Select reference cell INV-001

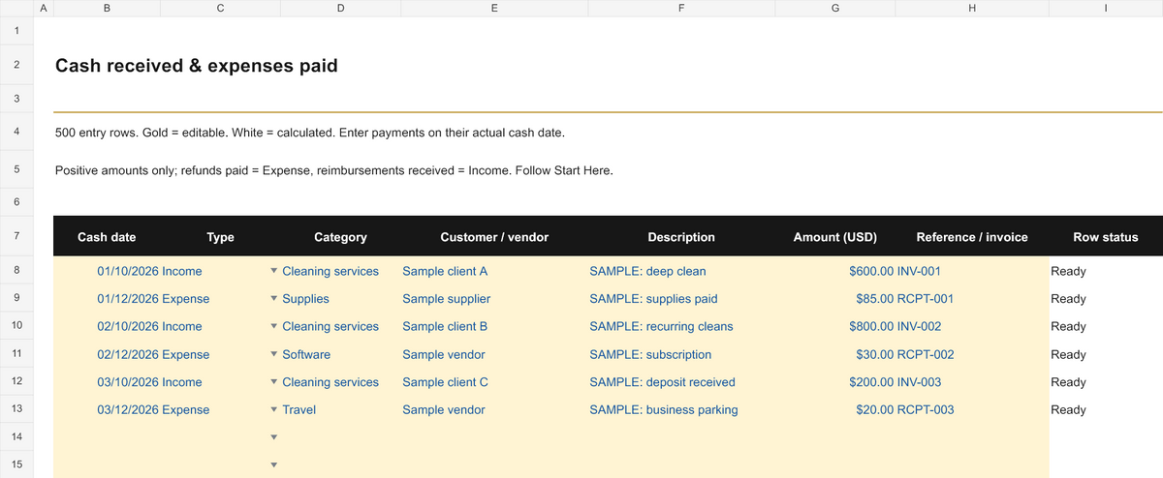[x=972, y=271]
